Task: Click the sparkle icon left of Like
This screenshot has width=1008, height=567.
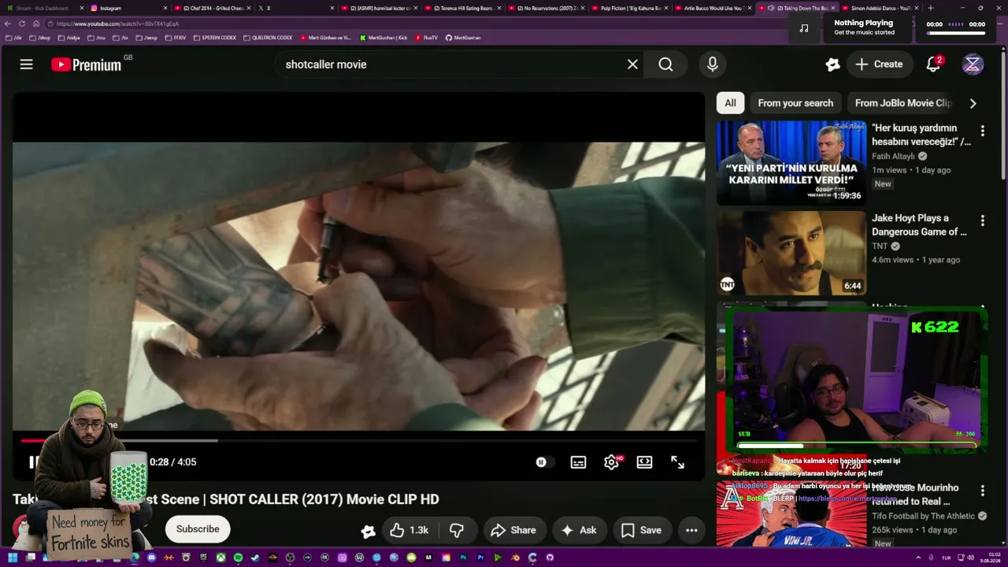Action: (x=368, y=531)
